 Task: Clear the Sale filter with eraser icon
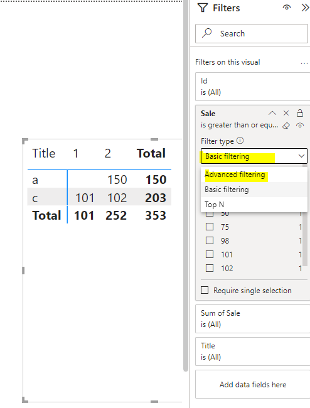click(286, 126)
